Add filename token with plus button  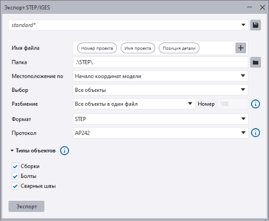coord(241,48)
